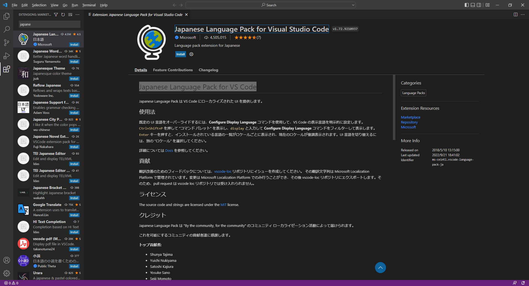Open the Help menu
The image size is (529, 286).
tap(104, 5)
